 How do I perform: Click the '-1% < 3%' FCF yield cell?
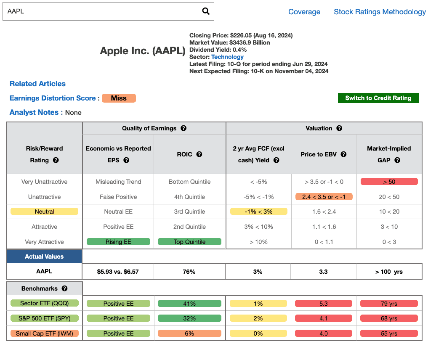point(259,212)
